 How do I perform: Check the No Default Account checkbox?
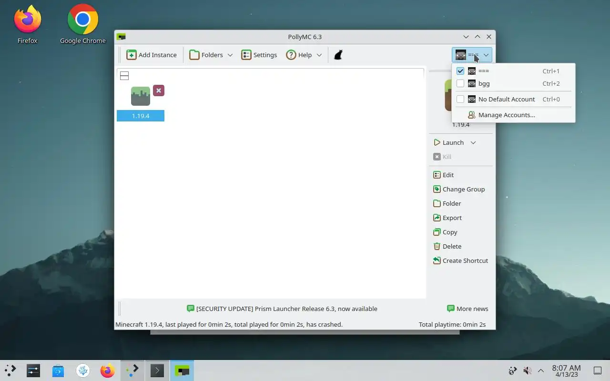coord(460,99)
